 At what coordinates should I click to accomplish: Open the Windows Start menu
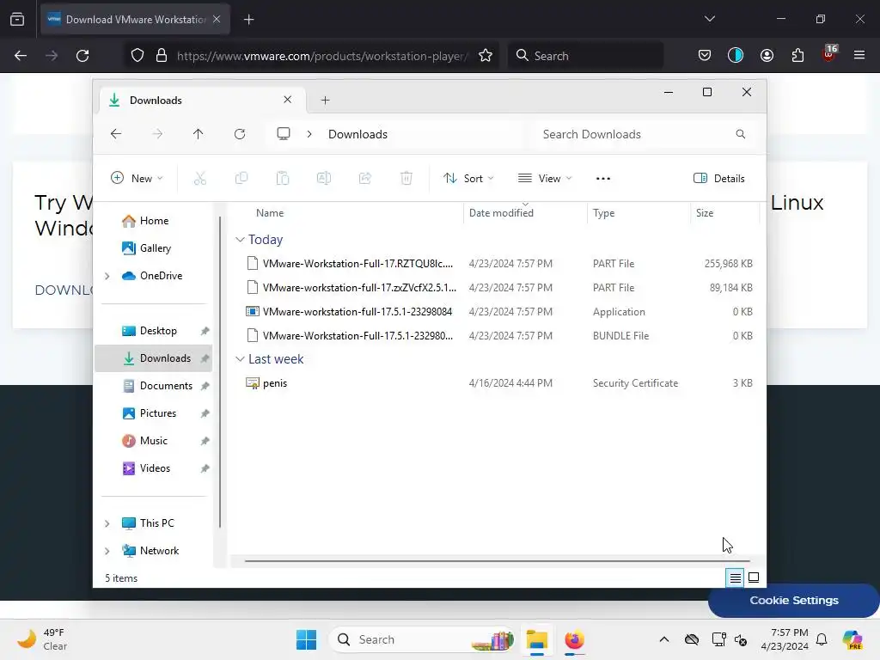306,639
